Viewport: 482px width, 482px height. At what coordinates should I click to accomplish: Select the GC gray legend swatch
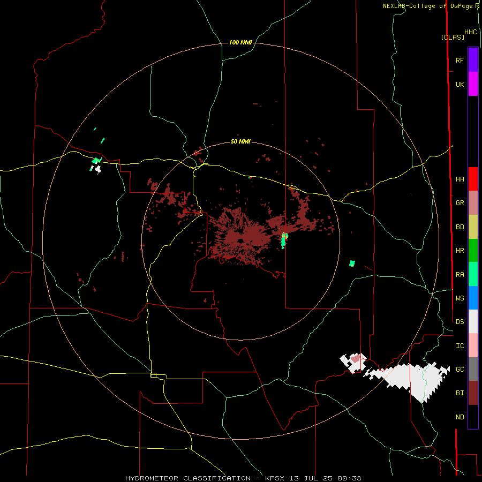pyautogui.click(x=473, y=369)
